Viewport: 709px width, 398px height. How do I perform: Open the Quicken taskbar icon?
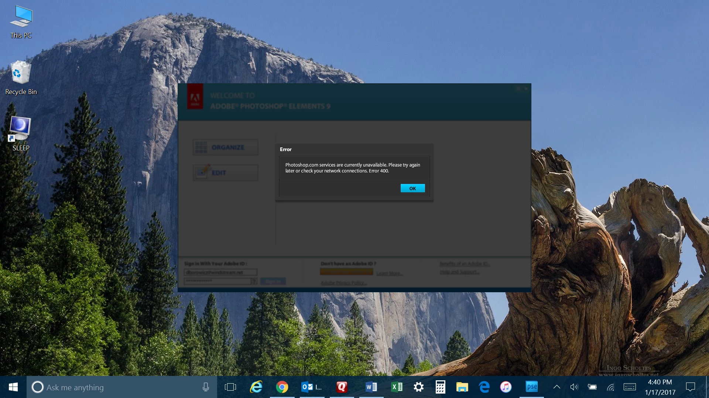[x=342, y=387]
